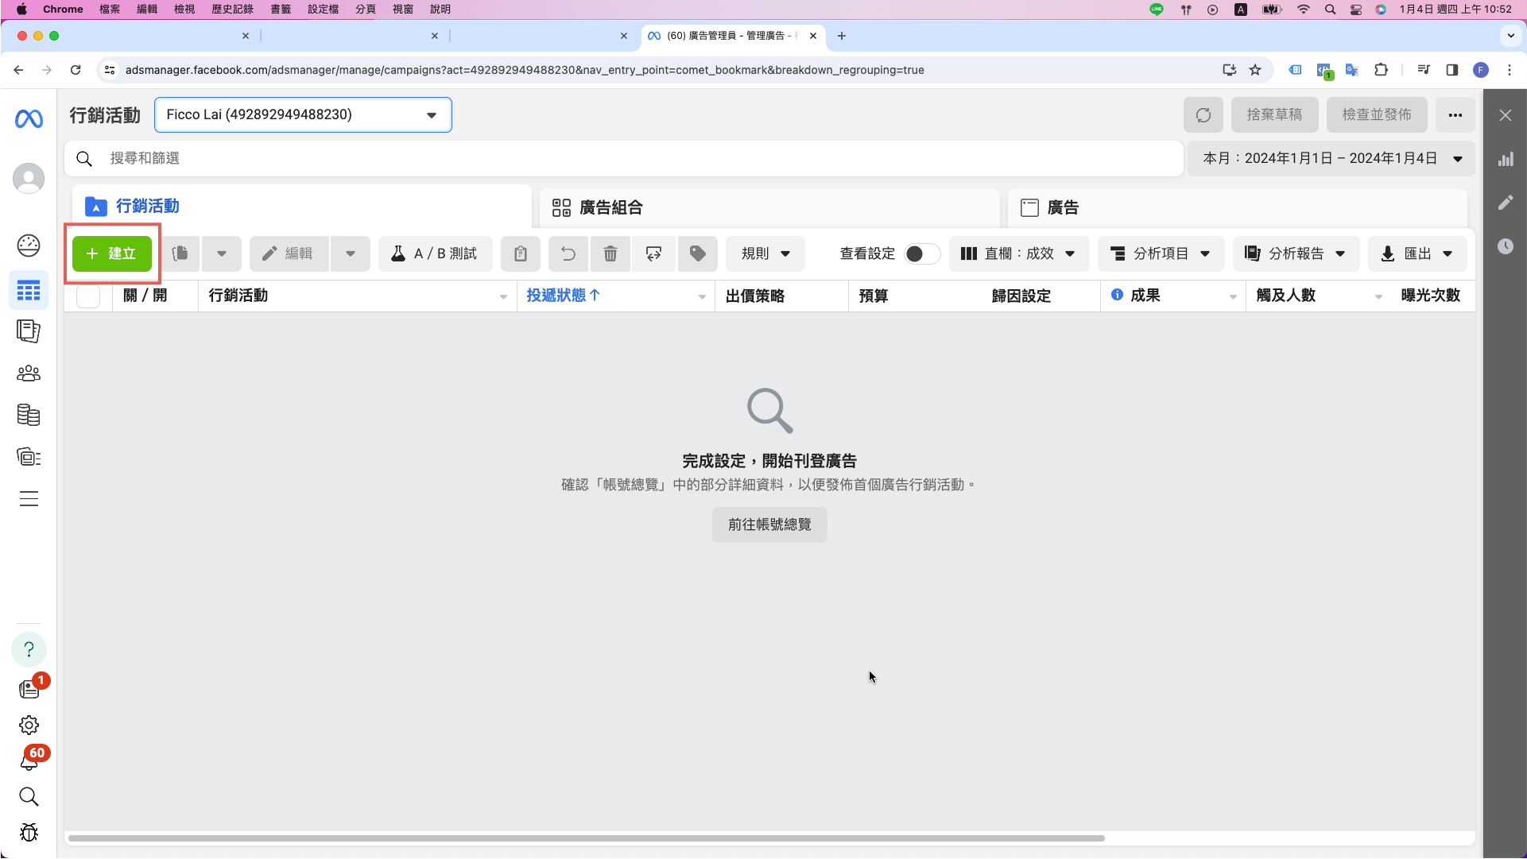Click the 捨棄草稿 button
The width and height of the screenshot is (1527, 859).
(x=1274, y=115)
